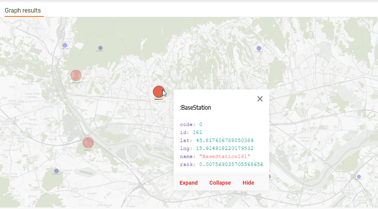
Task: Select the faded red node near Podsused
Action: point(76,75)
